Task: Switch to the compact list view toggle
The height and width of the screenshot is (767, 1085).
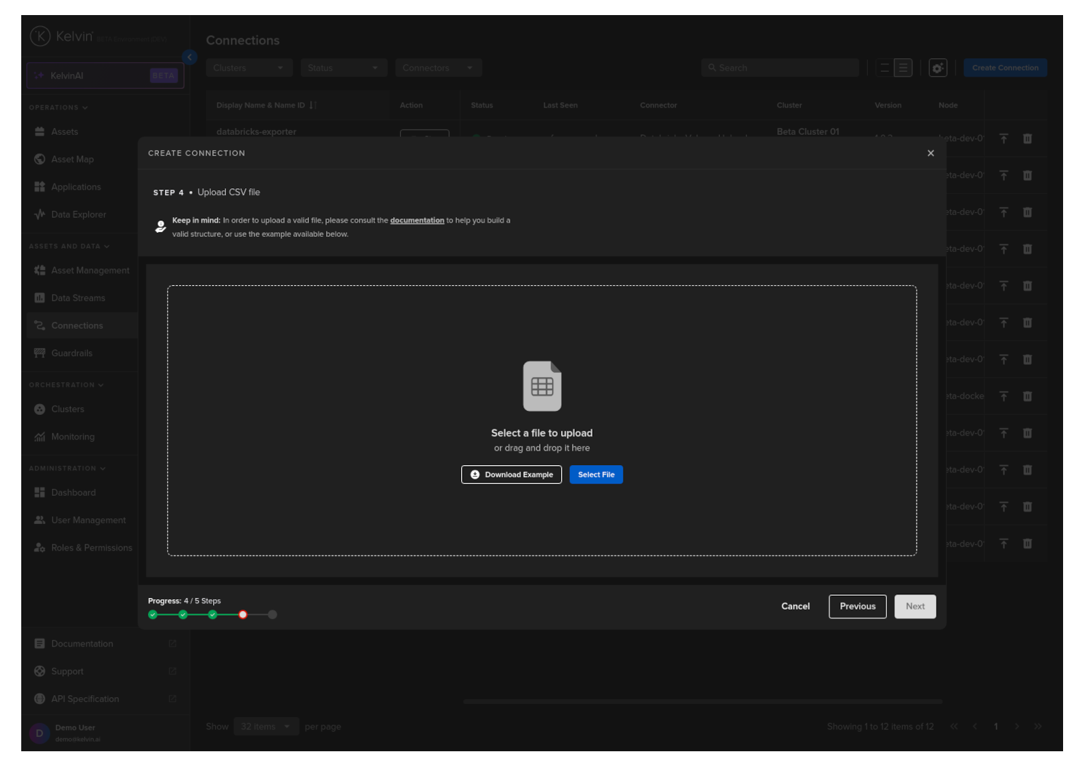Action: click(x=884, y=68)
